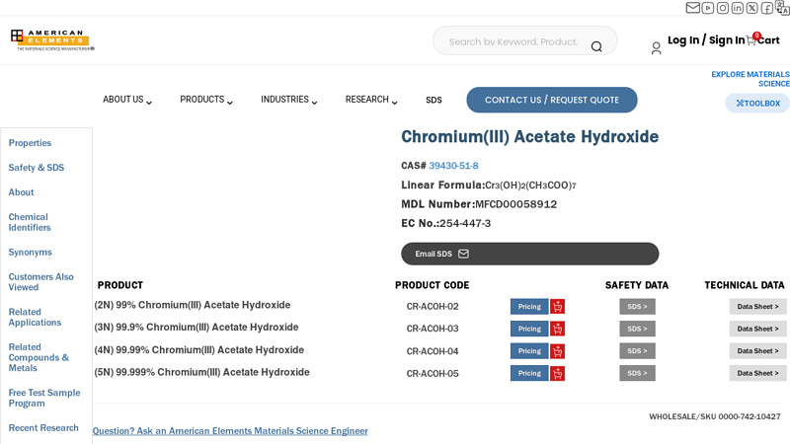Open the SDS menu item
790x444 pixels.
tap(434, 101)
